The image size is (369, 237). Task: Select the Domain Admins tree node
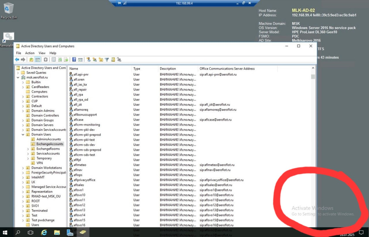coord(43,111)
